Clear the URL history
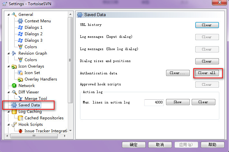Screen dimensions: 229x152 207,25
